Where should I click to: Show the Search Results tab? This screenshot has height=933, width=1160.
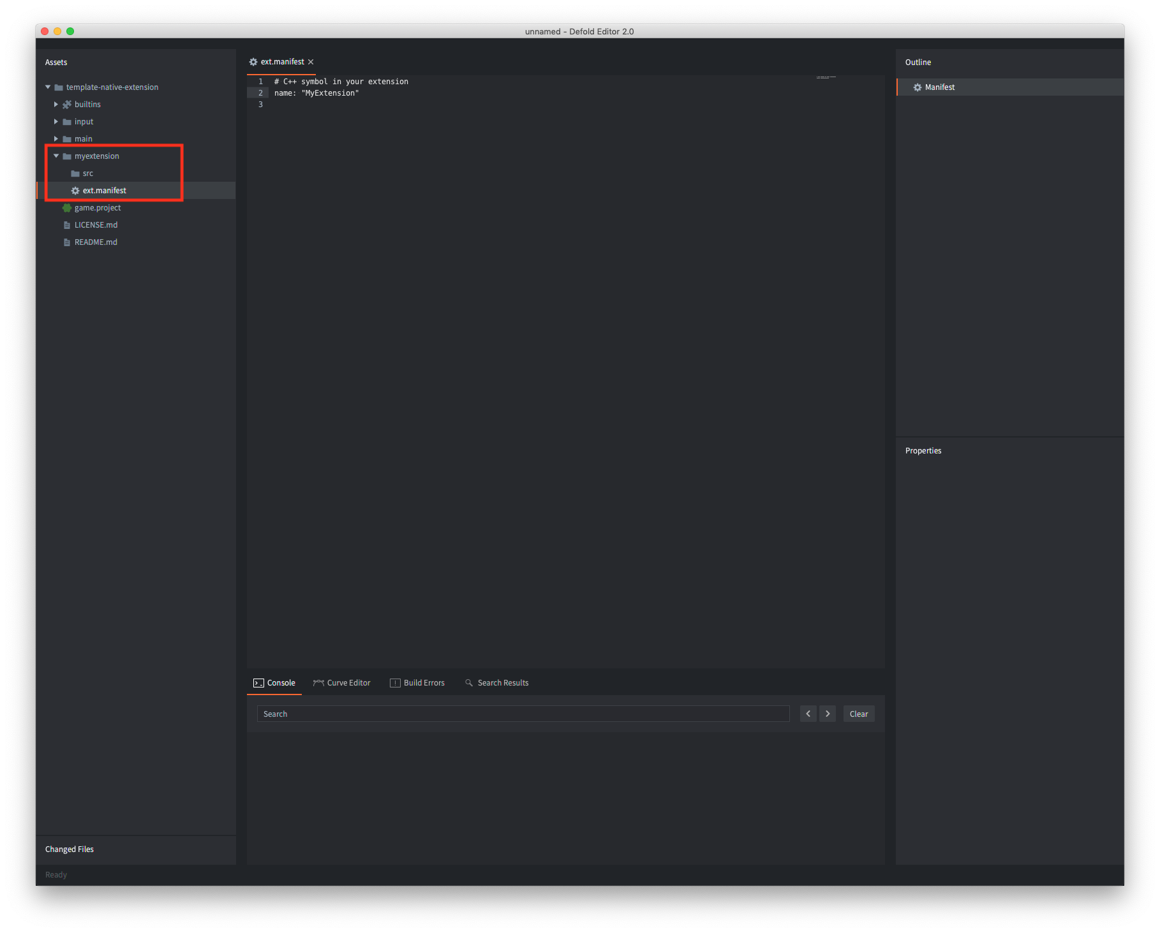[497, 683]
